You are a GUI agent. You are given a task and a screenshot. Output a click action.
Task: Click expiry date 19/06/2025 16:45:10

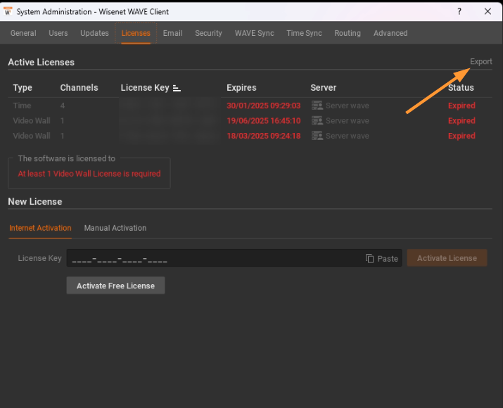263,120
